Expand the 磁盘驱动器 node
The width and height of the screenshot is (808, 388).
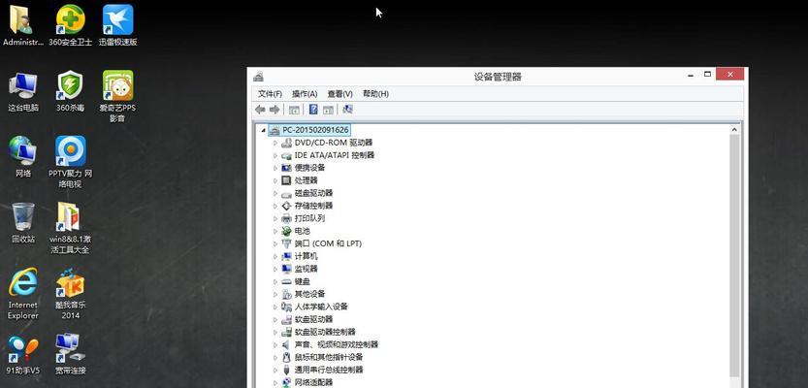tap(275, 193)
